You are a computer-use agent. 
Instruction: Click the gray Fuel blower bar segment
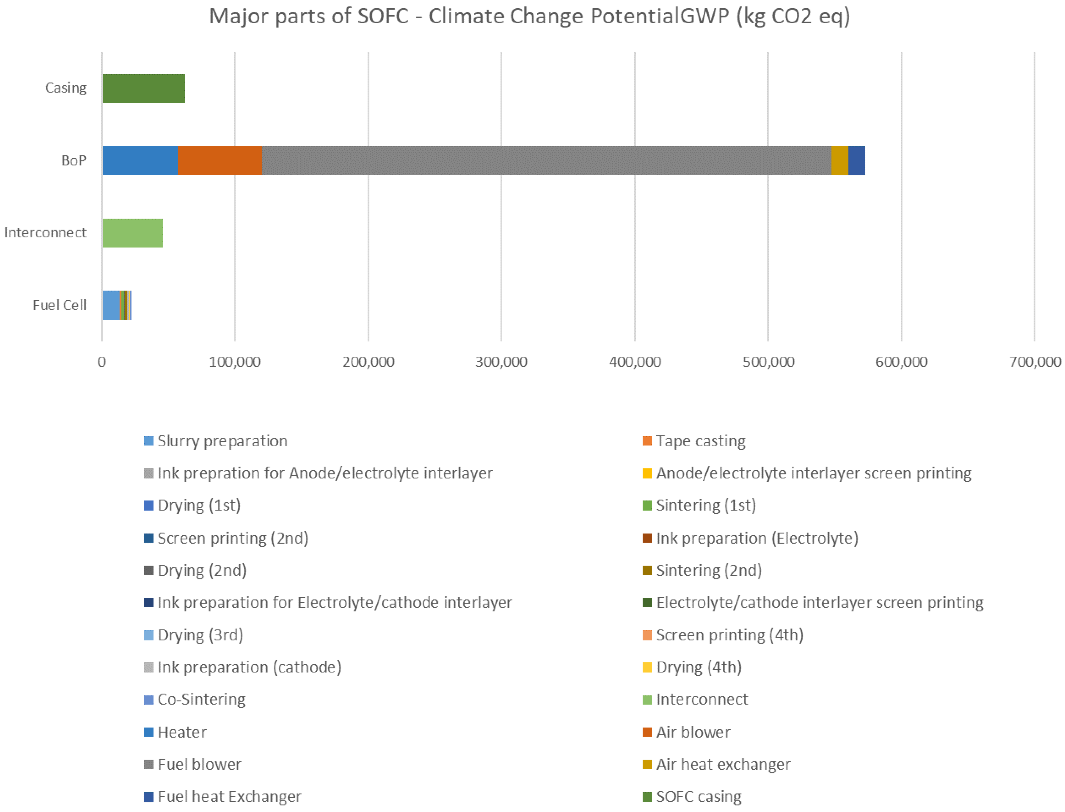click(546, 160)
